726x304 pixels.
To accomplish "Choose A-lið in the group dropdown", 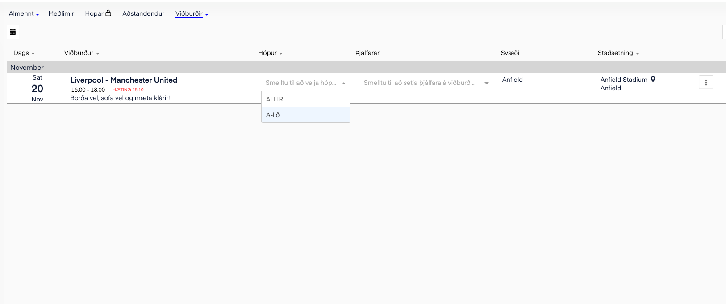I will [306, 115].
